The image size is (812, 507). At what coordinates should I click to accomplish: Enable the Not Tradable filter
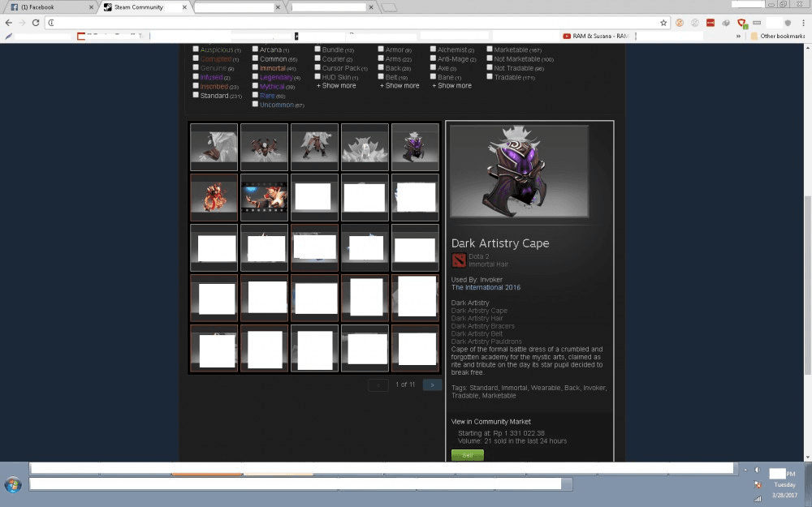tap(490, 67)
